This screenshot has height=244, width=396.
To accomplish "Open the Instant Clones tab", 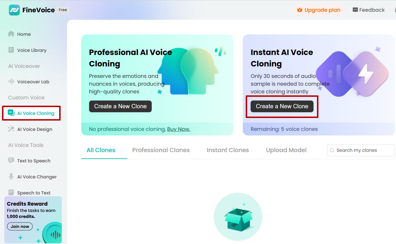I will (x=228, y=150).
